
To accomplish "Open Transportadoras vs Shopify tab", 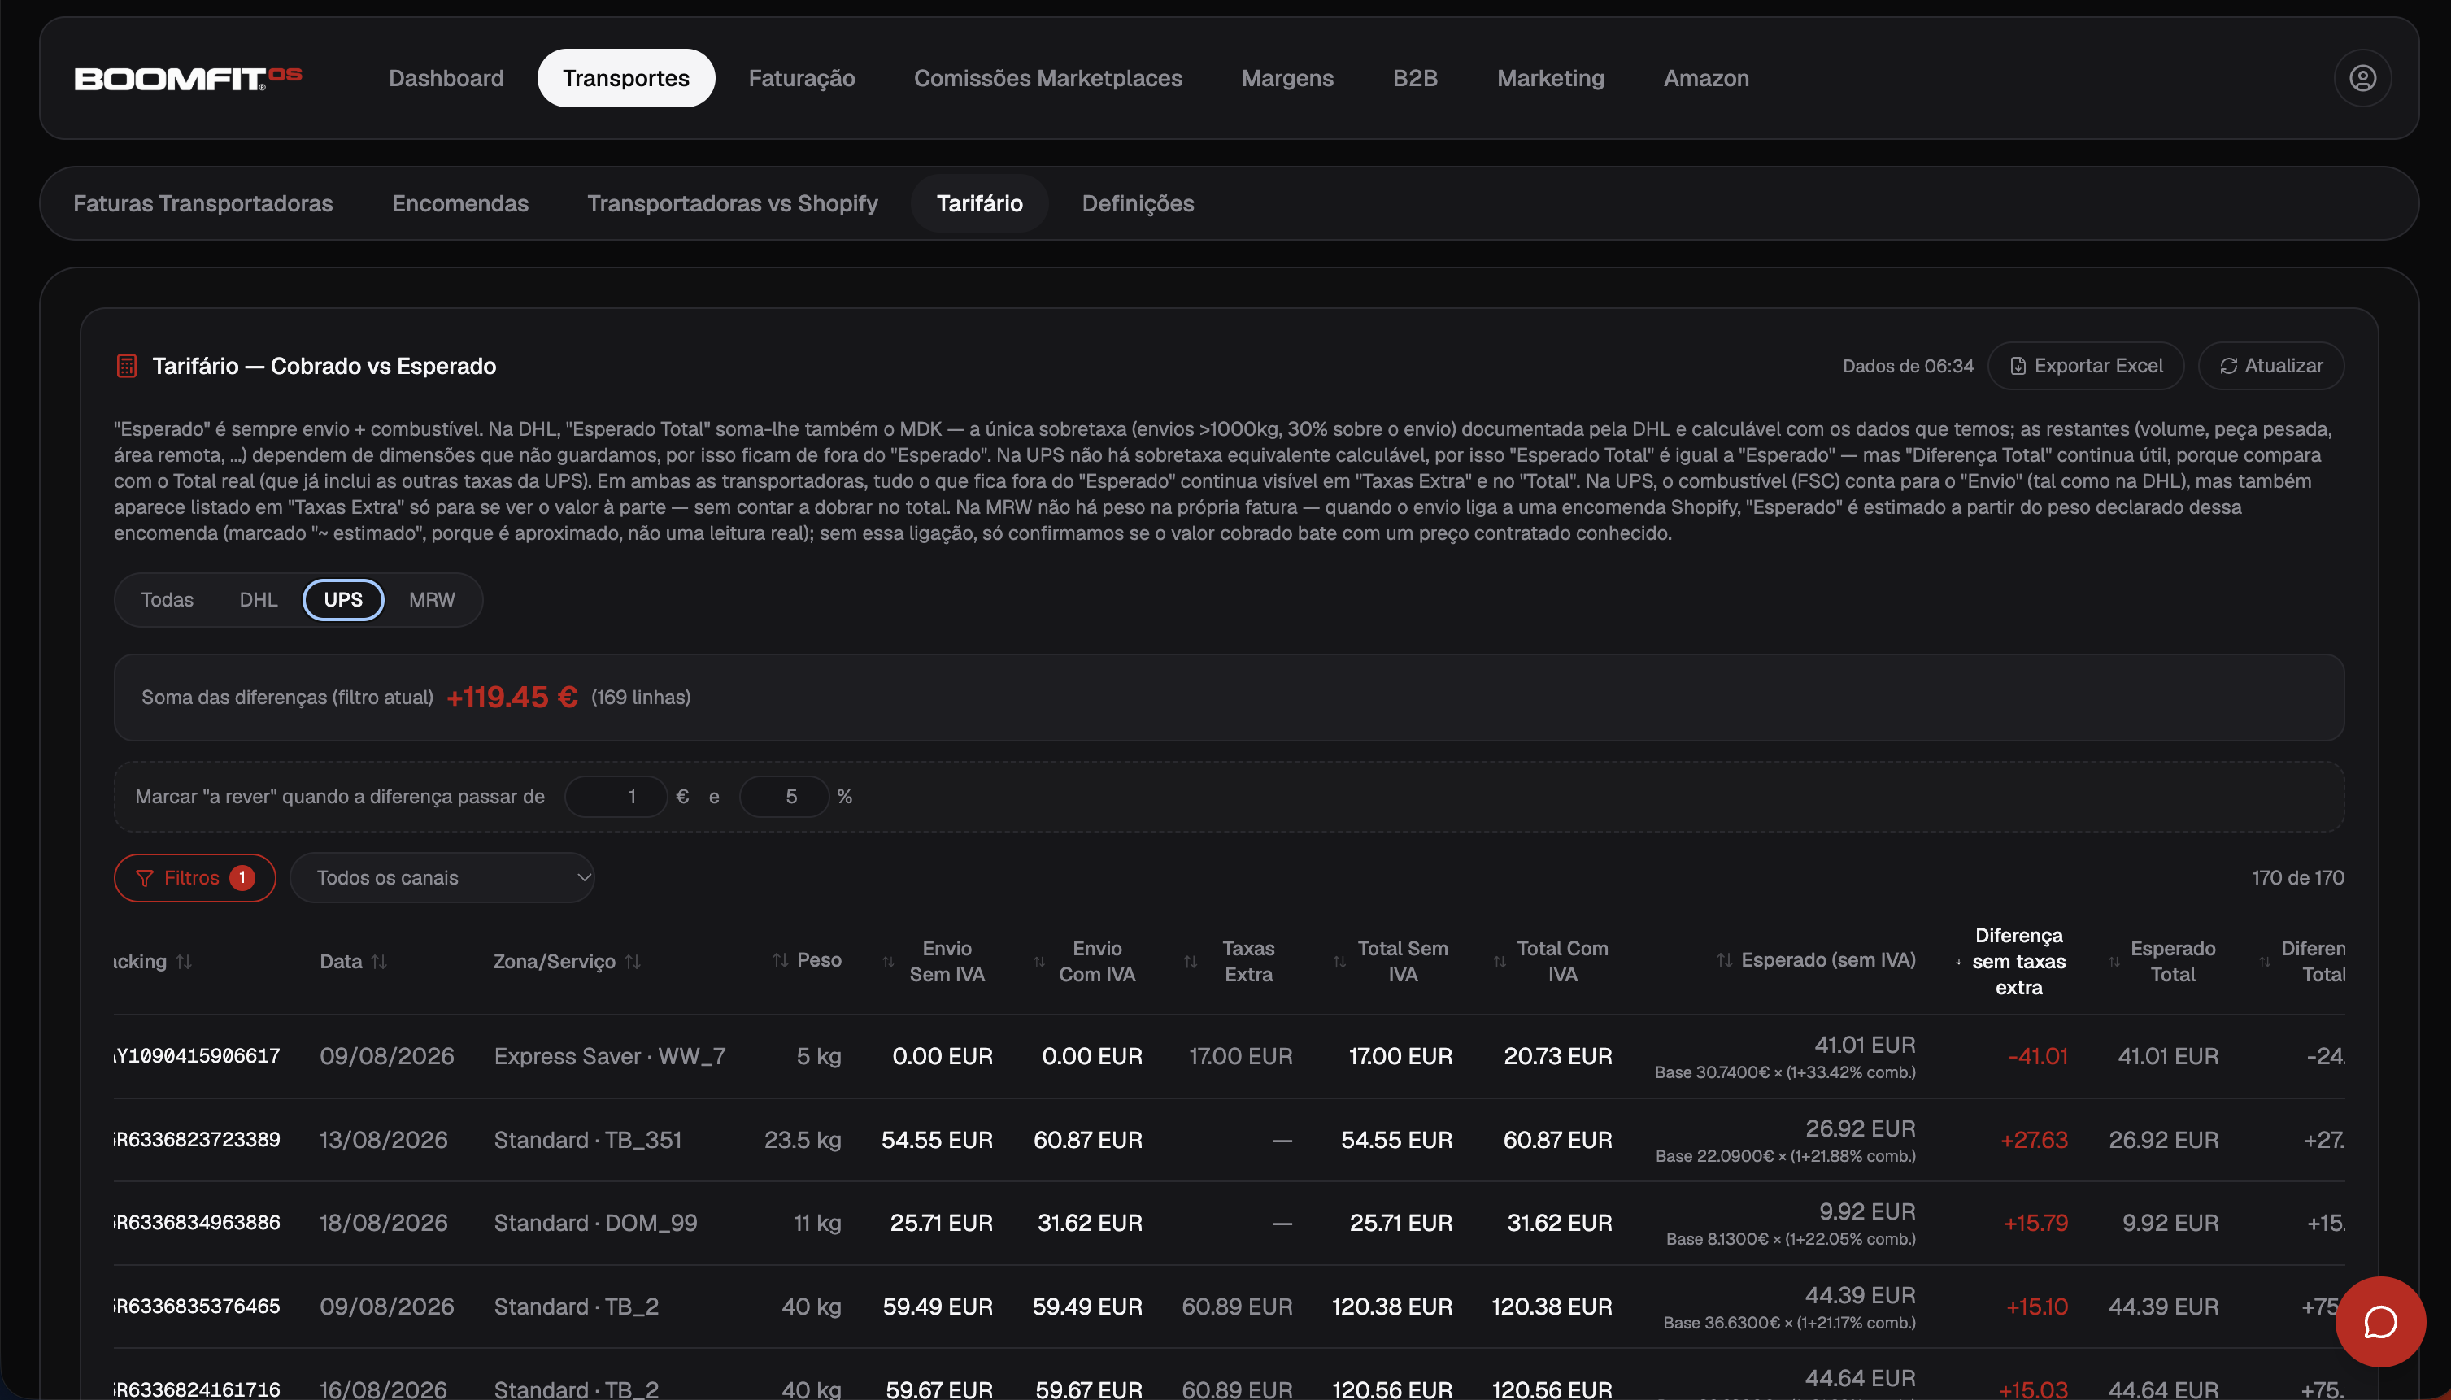I will 733,203.
